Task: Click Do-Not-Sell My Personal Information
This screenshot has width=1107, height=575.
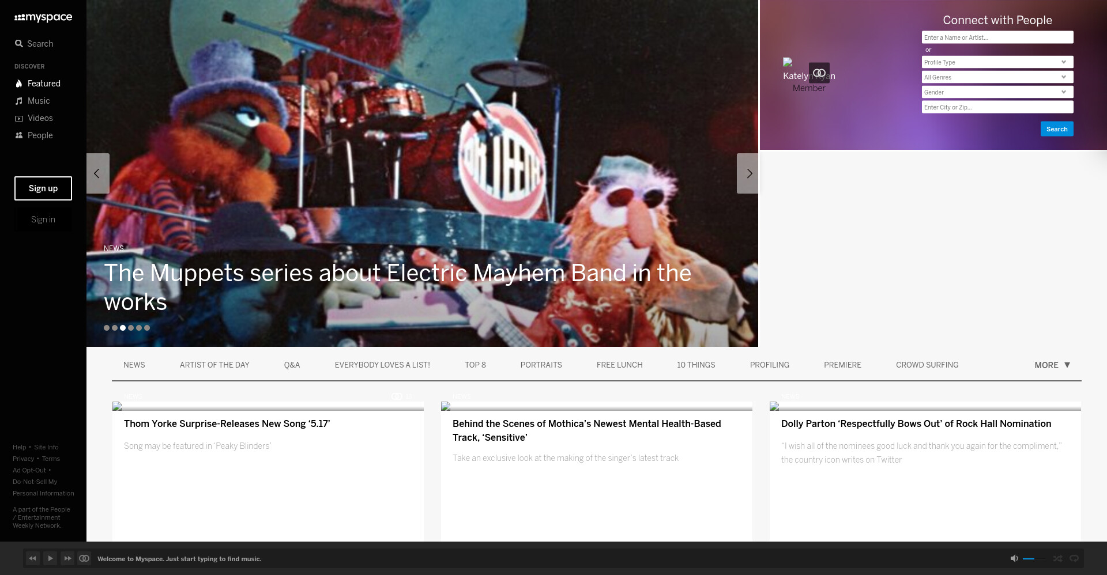Action: coord(43,487)
